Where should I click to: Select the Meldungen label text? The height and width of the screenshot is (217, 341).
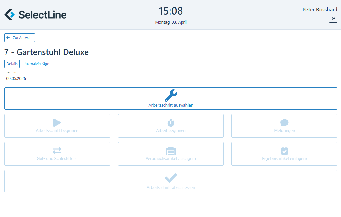coord(284,131)
